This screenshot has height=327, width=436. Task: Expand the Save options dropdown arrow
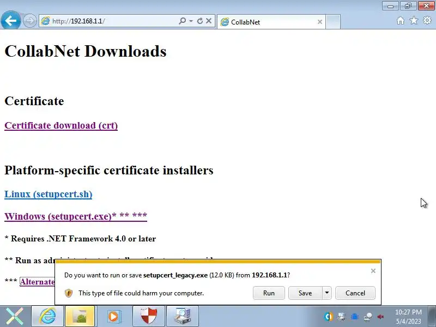[327, 293]
